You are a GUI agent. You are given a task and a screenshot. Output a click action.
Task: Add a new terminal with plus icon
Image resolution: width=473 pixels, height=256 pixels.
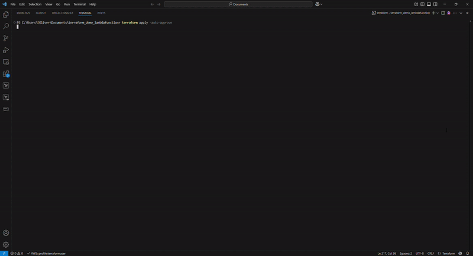(x=433, y=13)
